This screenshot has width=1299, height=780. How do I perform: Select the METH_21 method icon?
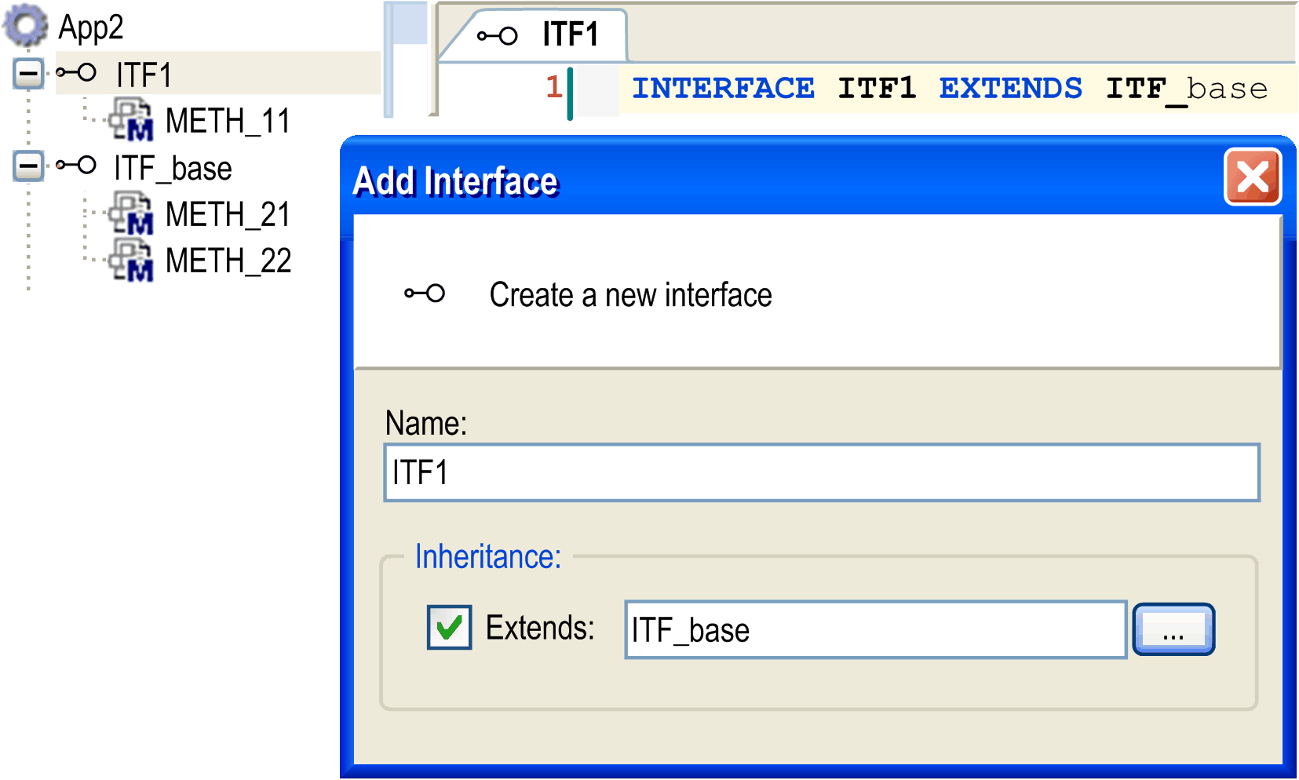point(132,213)
